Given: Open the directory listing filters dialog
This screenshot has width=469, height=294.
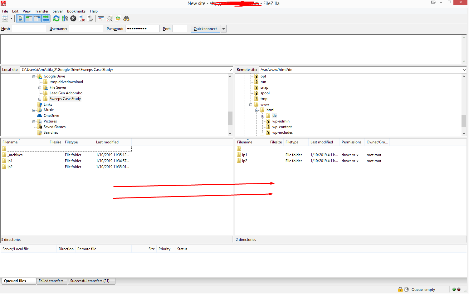Looking at the screenshot, I should tap(101, 18).
